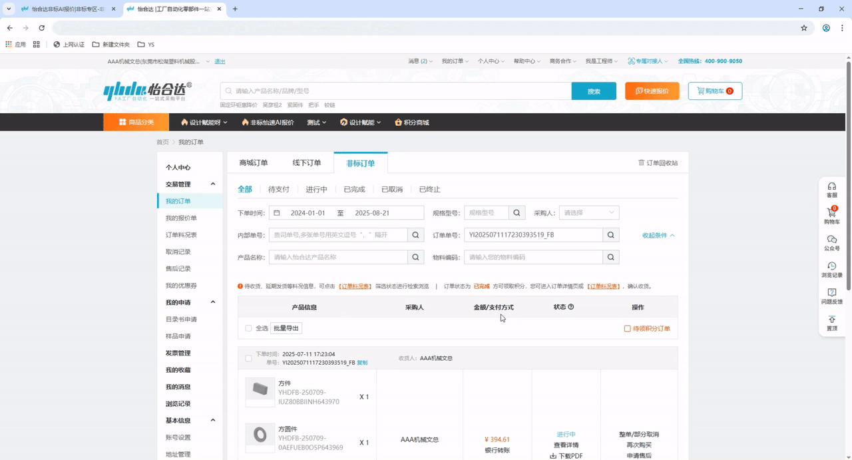Click the 购物车 cart icon in right sidebar

[x=831, y=213]
